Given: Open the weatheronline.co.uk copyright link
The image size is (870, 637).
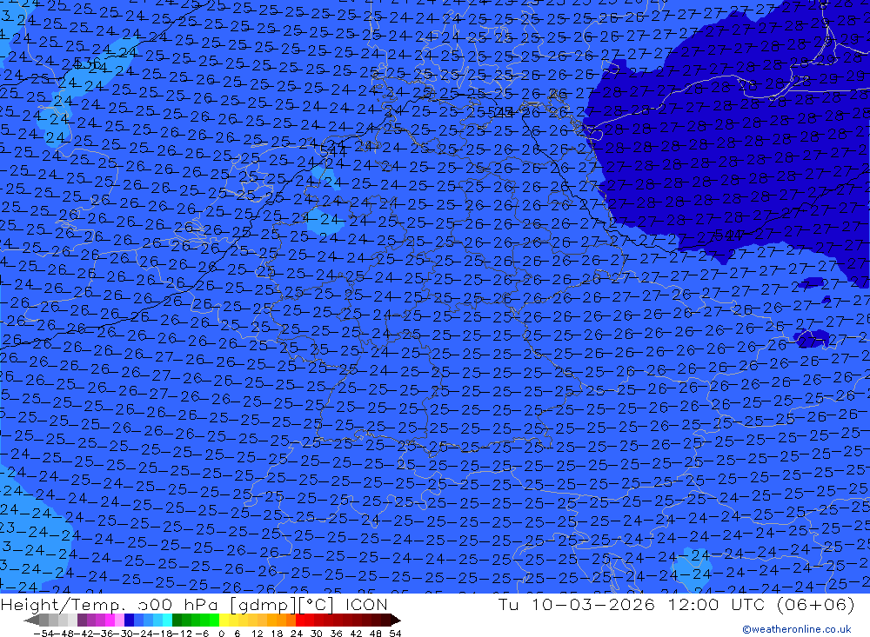Looking at the screenshot, I should (796, 629).
